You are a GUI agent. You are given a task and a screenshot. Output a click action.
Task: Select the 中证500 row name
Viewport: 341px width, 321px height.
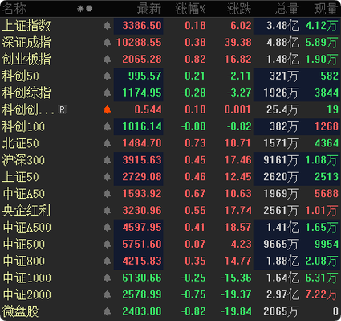point(23,245)
